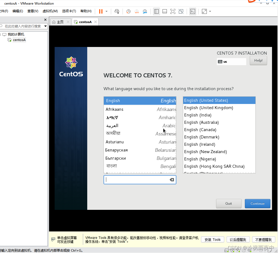Close the 主页 tab

click(x=68, y=22)
